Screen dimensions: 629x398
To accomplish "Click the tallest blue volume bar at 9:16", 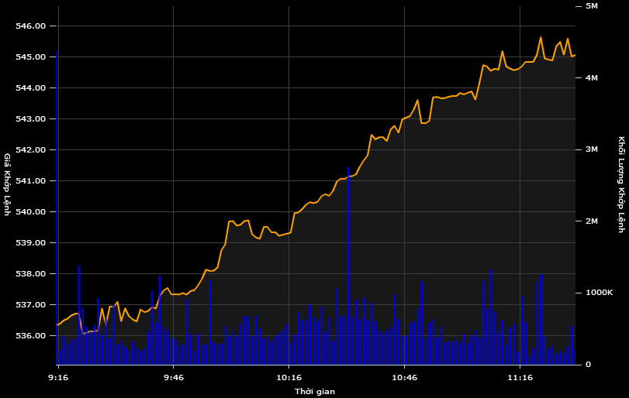I will click(57, 209).
